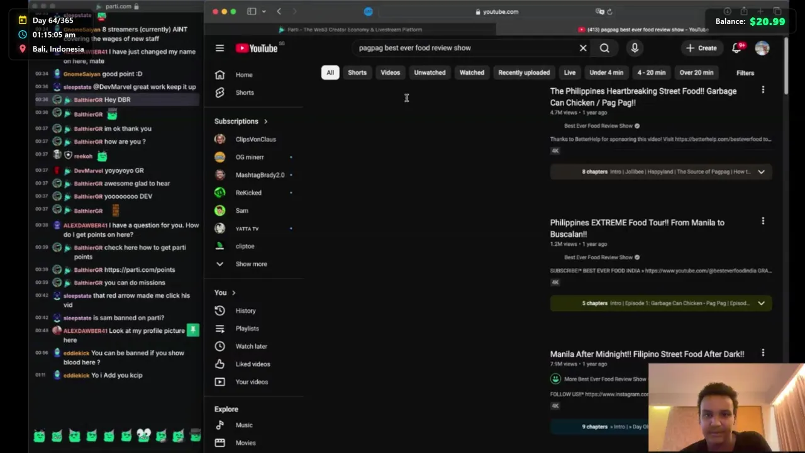The width and height of the screenshot is (805, 453).
Task: Click the YouTube logo
Action: [x=257, y=48]
